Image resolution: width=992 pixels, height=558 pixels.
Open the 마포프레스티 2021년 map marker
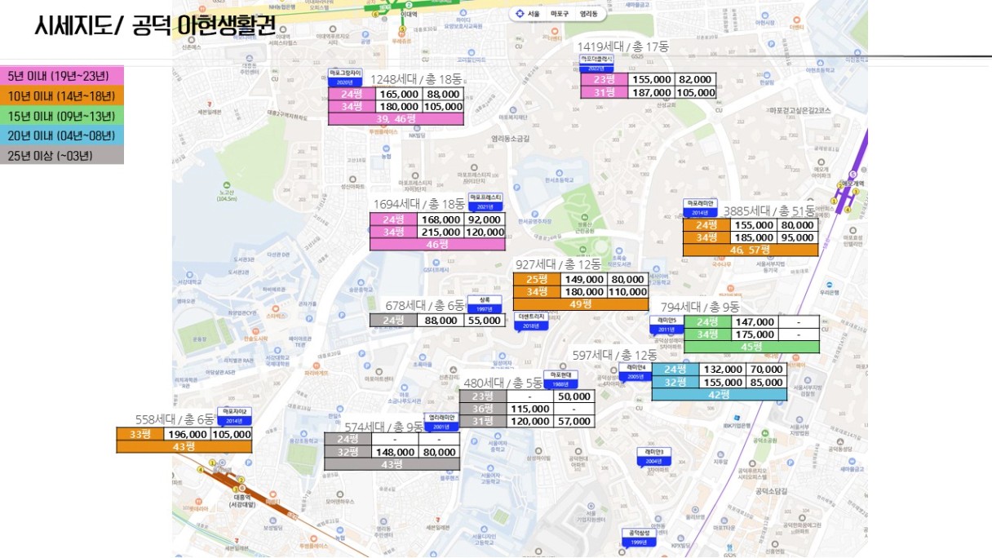pyautogui.click(x=486, y=202)
